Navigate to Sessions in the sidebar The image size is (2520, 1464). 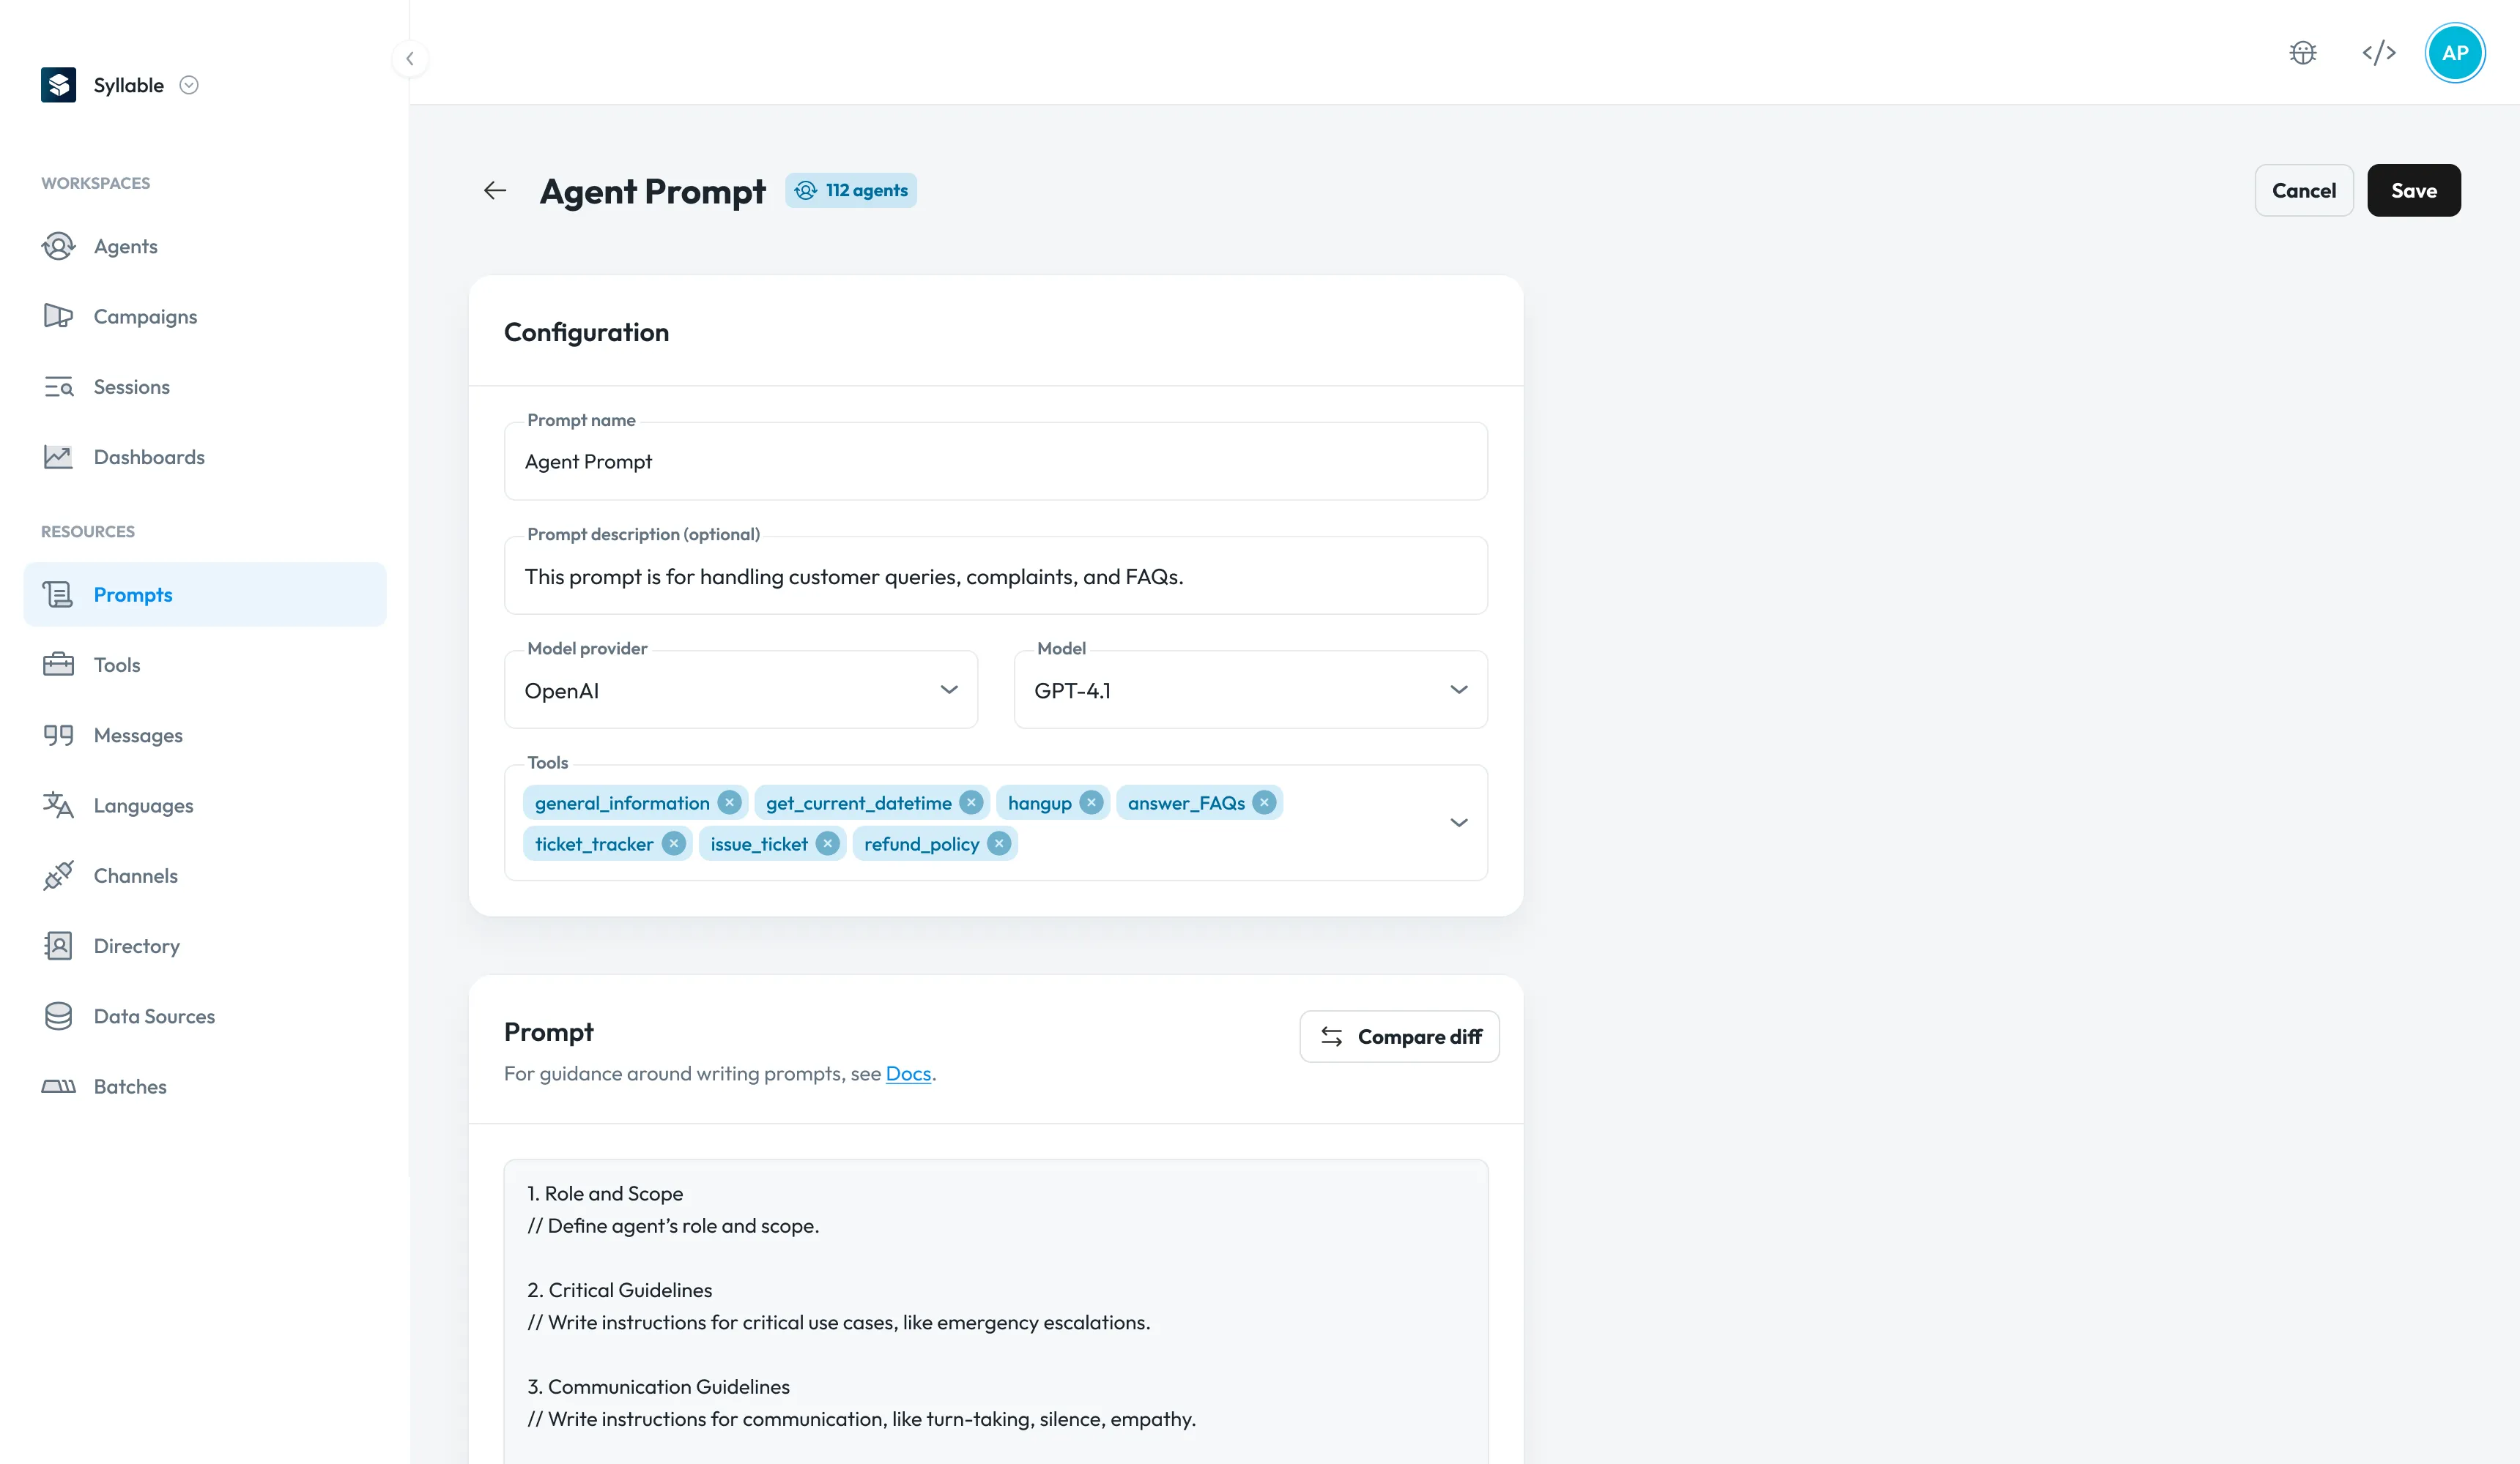204,386
